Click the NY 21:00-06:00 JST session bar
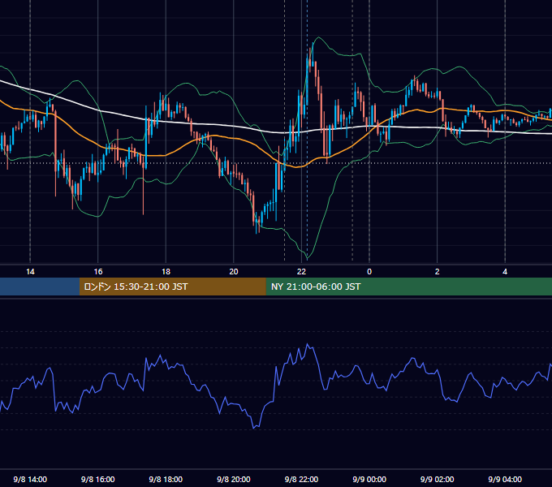 pyautogui.click(x=408, y=287)
